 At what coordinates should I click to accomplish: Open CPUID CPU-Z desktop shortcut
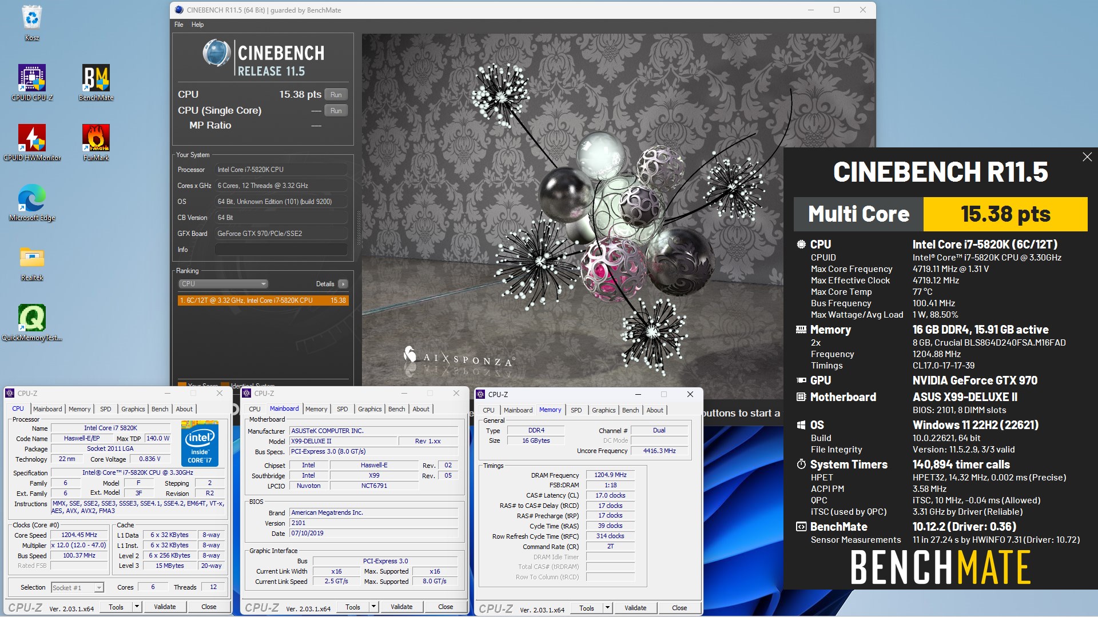coord(32,83)
